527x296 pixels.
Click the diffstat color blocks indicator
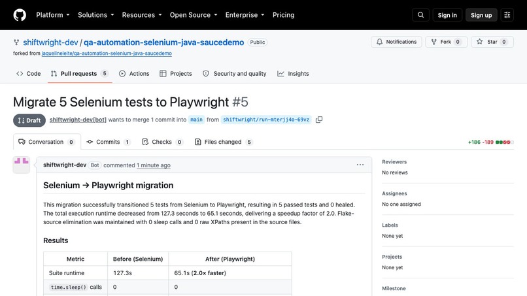[x=505, y=142]
